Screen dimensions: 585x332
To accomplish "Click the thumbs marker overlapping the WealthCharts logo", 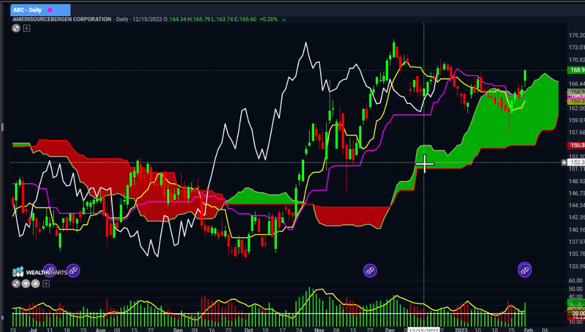I will (49, 270).
